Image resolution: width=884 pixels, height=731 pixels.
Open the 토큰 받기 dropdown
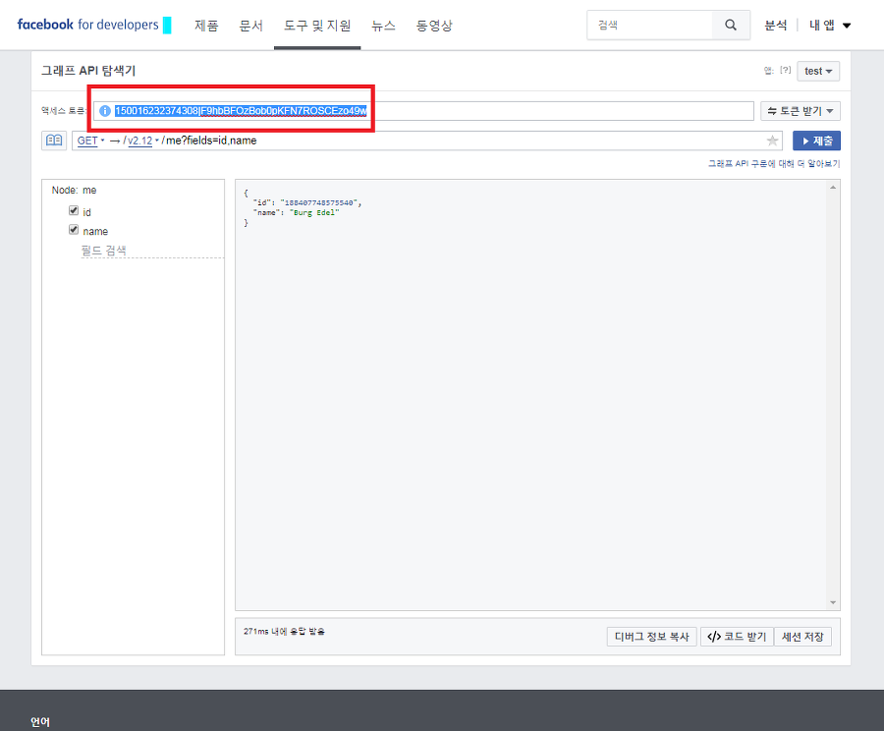tap(800, 111)
